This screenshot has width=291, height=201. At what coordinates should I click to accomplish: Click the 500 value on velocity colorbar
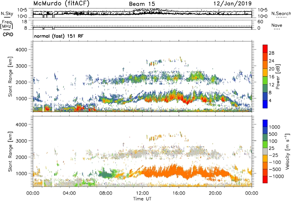[273, 134]
